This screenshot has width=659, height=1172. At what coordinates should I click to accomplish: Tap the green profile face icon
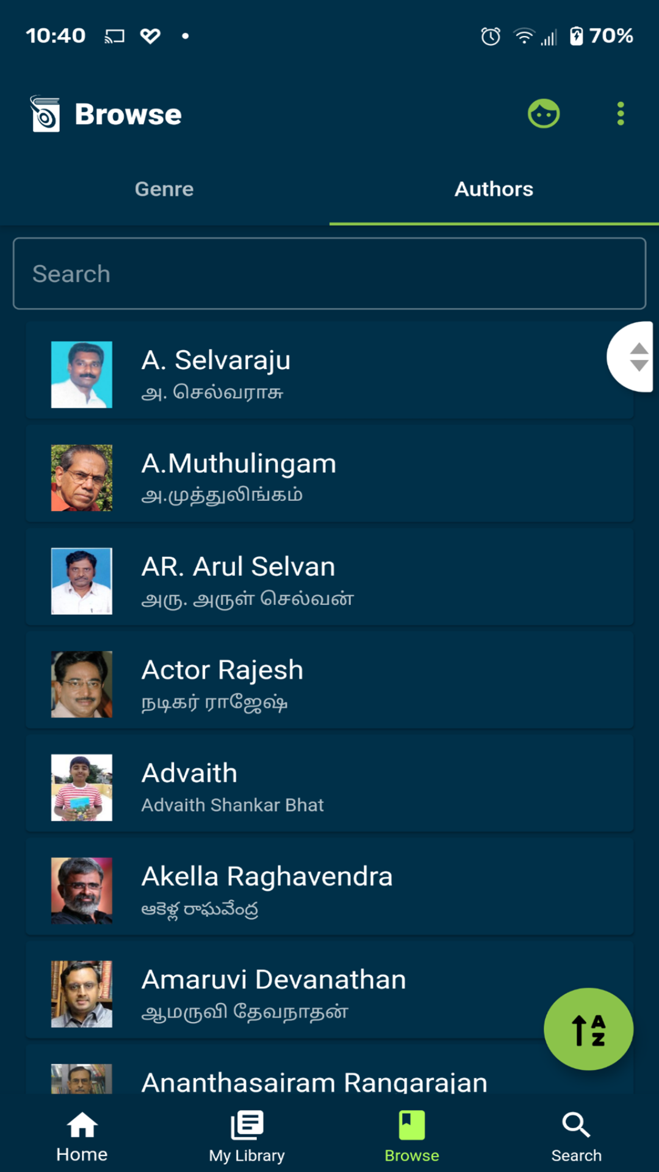pos(543,114)
